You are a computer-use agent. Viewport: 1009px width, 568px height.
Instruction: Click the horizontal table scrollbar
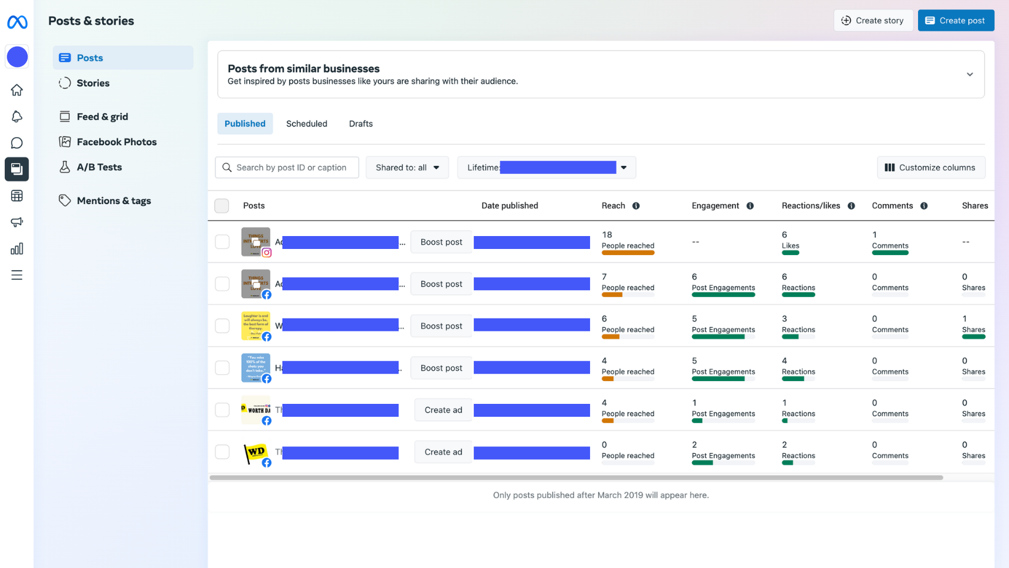click(x=576, y=478)
